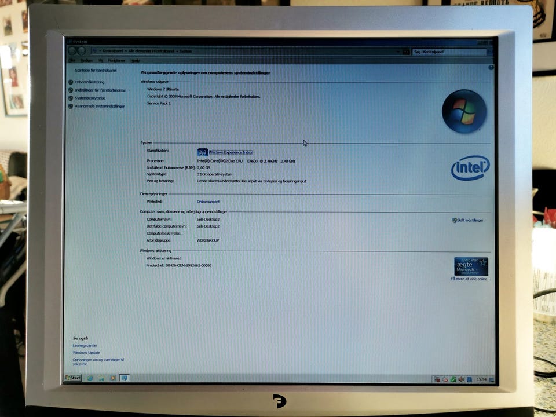Click the ægte Microsoft software badge

(x=471, y=266)
